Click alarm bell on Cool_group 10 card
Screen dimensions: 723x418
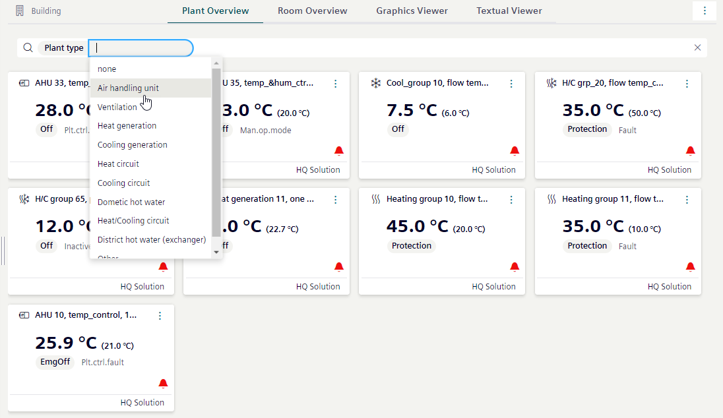tap(515, 151)
